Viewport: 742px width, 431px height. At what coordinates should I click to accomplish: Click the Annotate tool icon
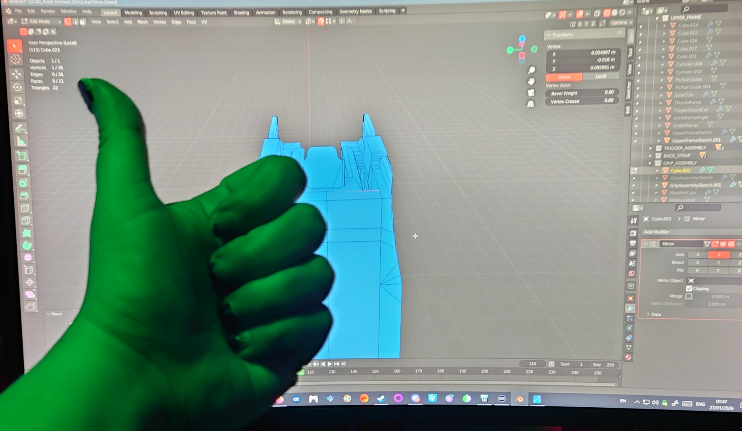tap(21, 129)
